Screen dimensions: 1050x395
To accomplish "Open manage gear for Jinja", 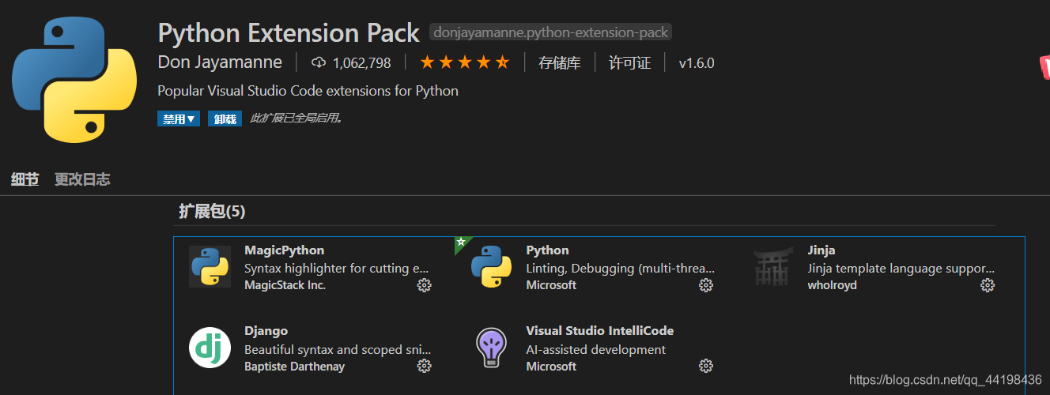I will pos(988,285).
